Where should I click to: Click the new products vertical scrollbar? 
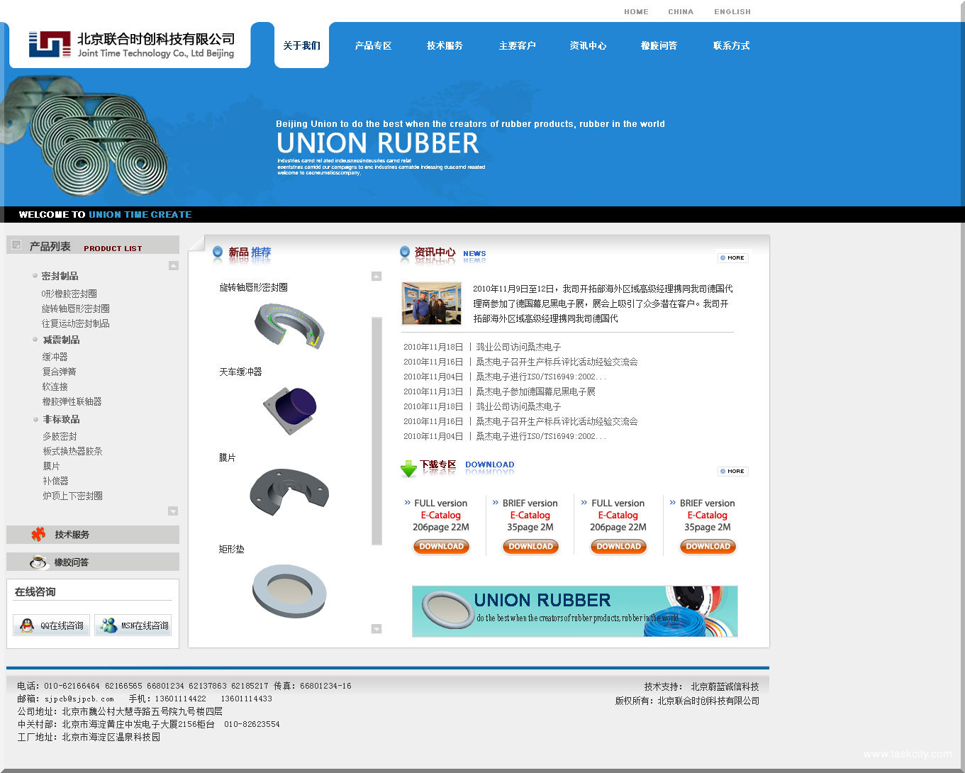coord(376,431)
